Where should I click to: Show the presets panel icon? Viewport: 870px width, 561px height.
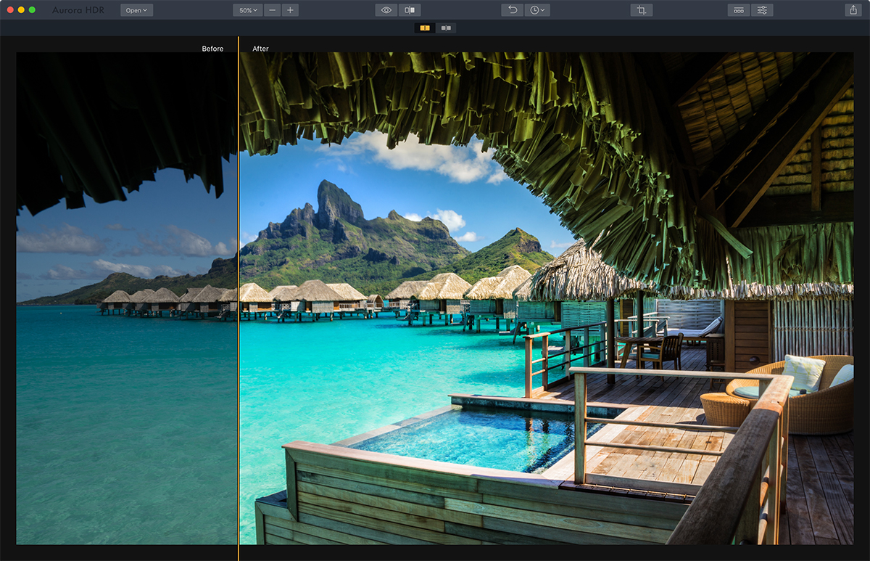point(739,10)
